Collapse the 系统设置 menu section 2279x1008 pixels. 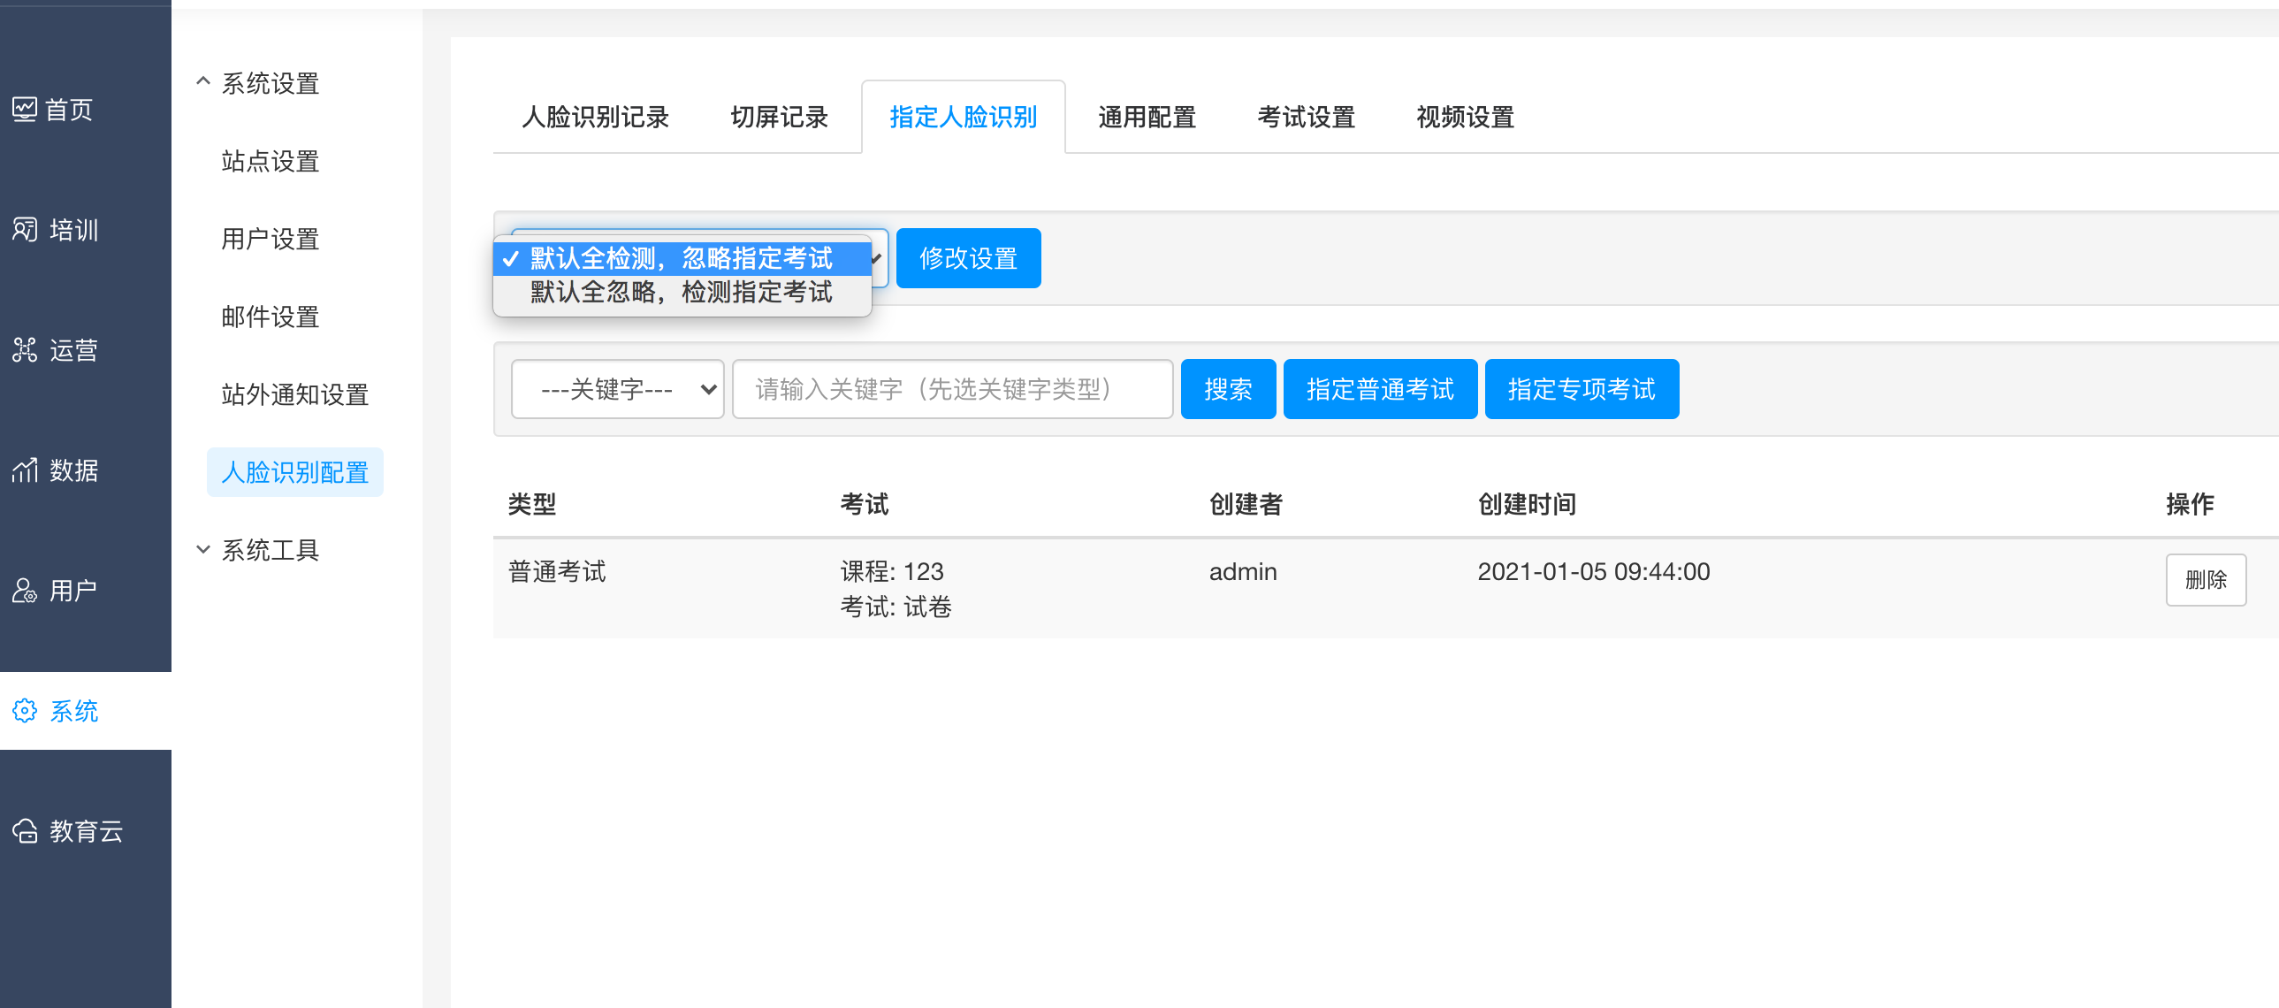202,82
